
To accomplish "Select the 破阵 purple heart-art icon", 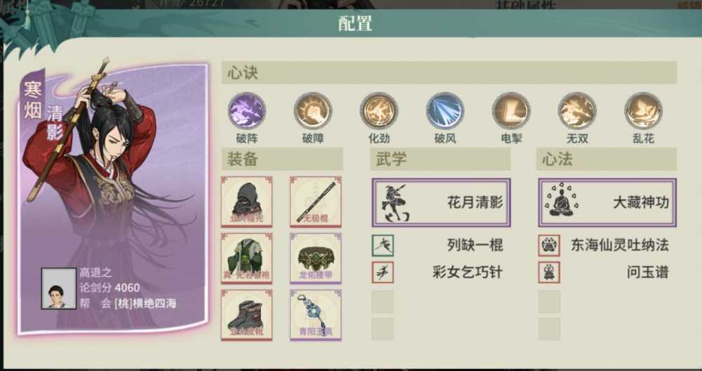I will pos(246,111).
